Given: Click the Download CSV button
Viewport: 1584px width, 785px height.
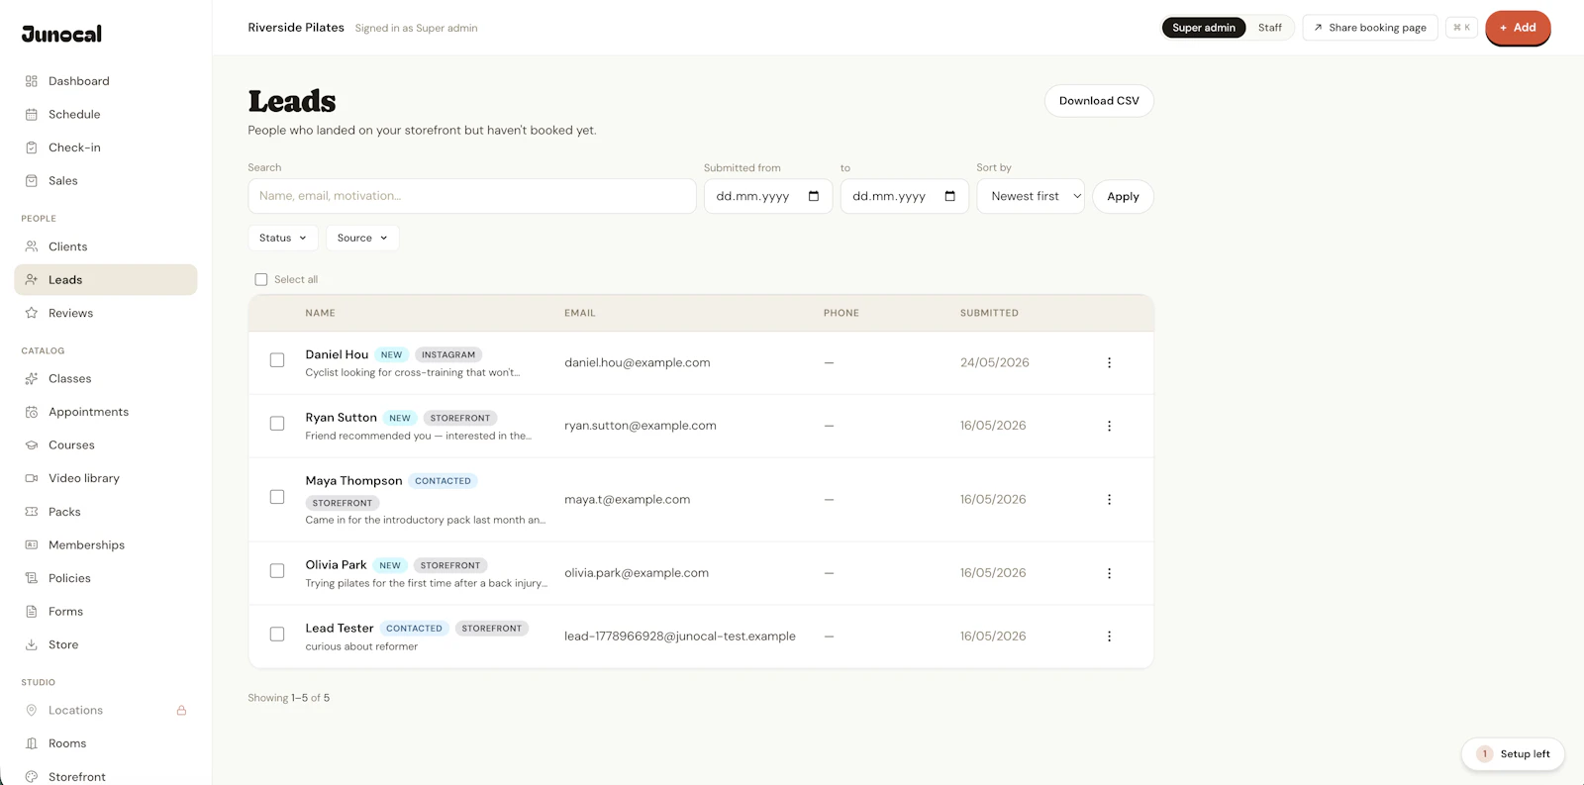Looking at the screenshot, I should coord(1099,101).
